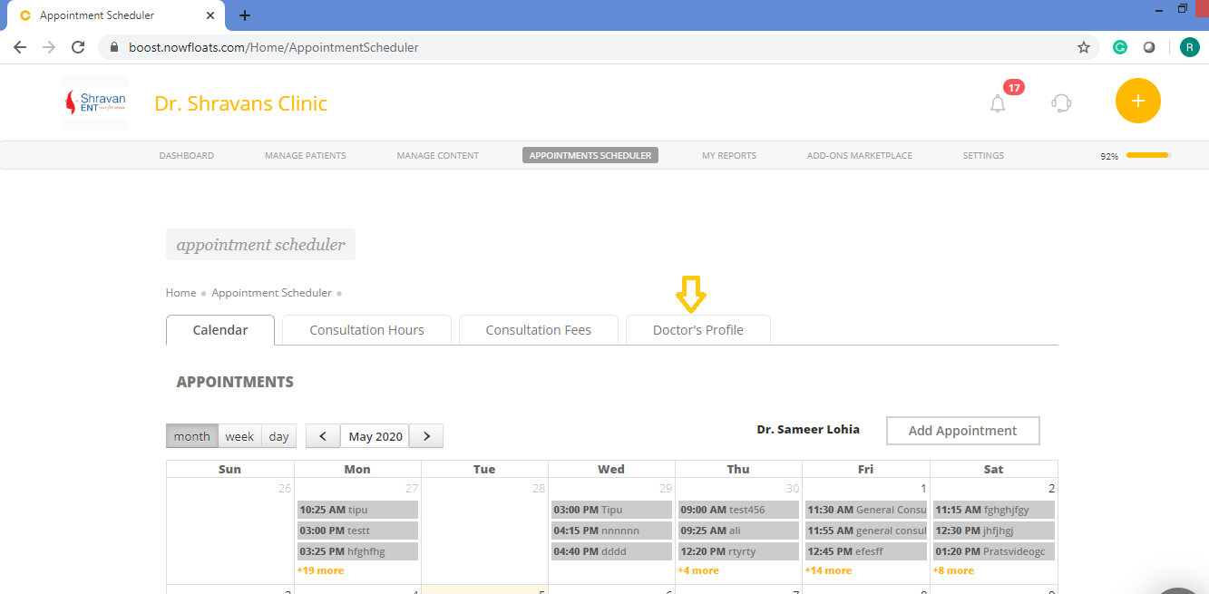Open a new browser tab
1209x594 pixels.
pyautogui.click(x=245, y=15)
